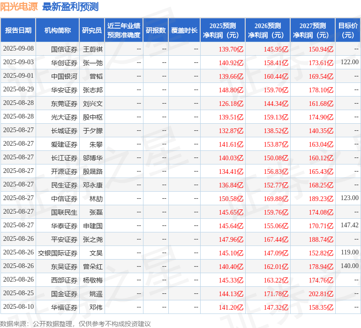Screen dimensions: 361x328
Task: Click 150.08亿 in the 长江证券 row
Action: point(276,158)
